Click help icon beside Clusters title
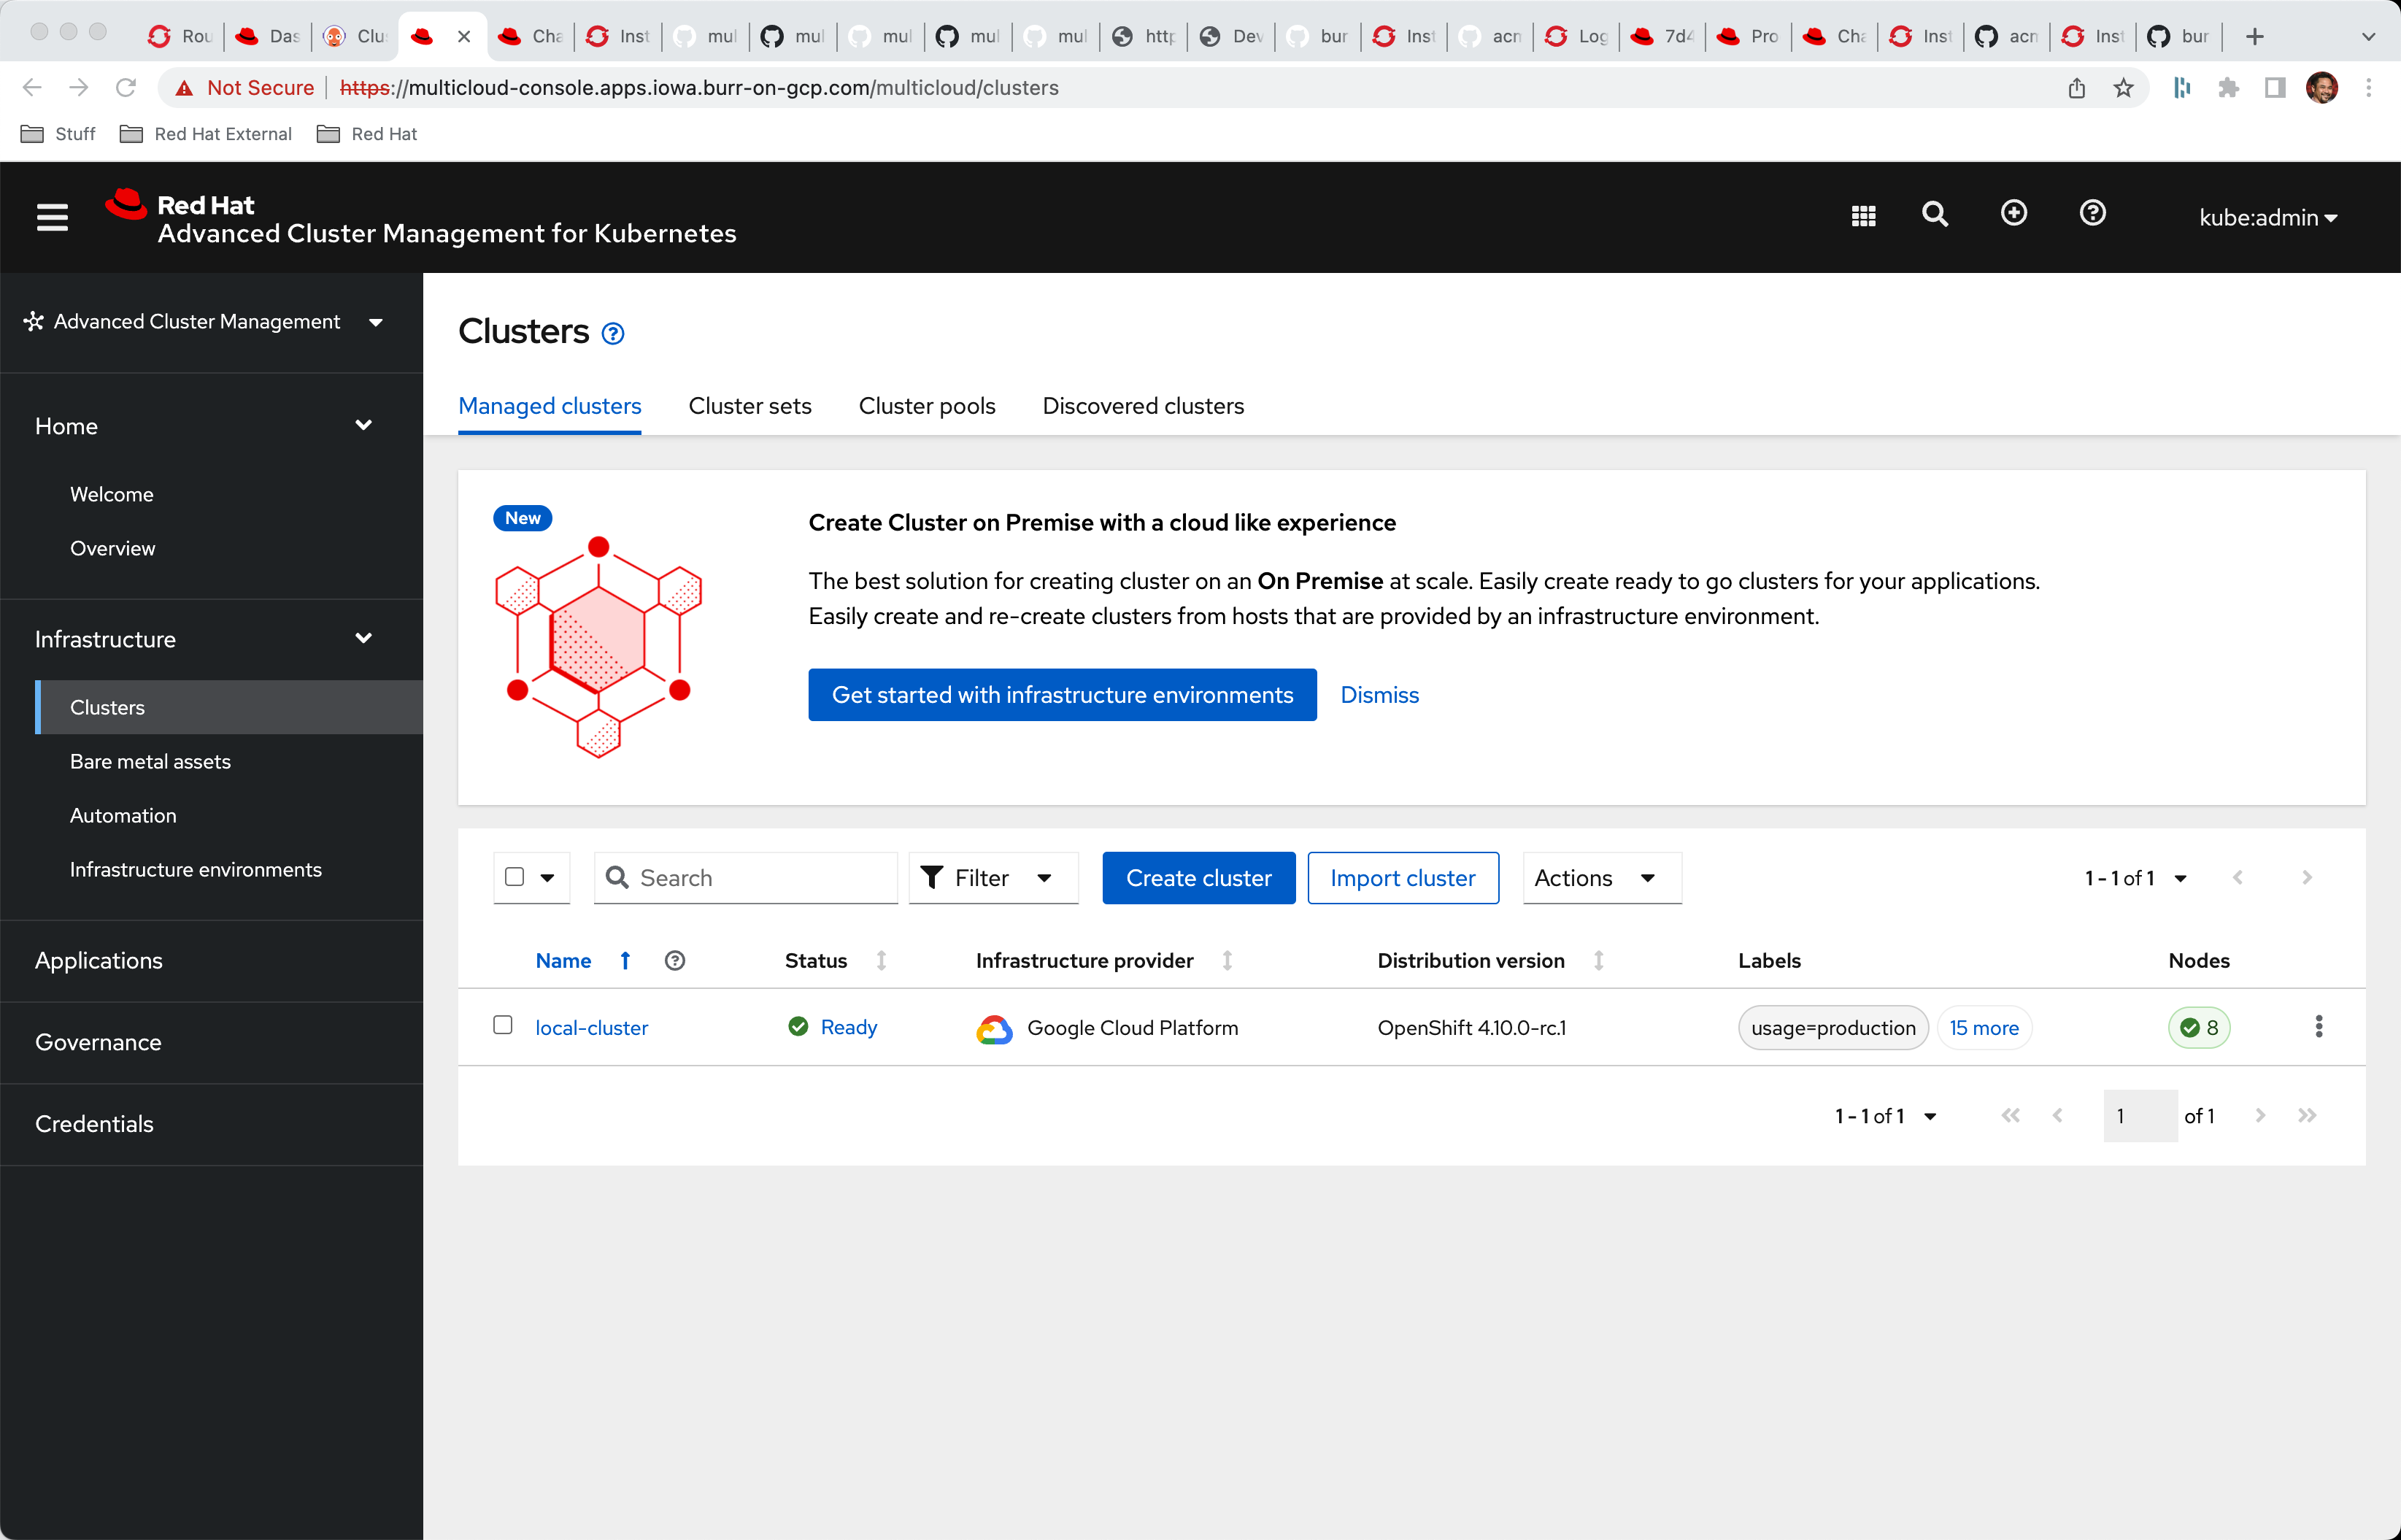 click(614, 334)
